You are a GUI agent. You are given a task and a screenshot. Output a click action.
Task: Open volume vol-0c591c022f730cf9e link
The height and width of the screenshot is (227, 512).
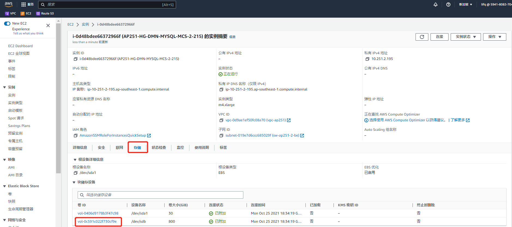[97, 222]
